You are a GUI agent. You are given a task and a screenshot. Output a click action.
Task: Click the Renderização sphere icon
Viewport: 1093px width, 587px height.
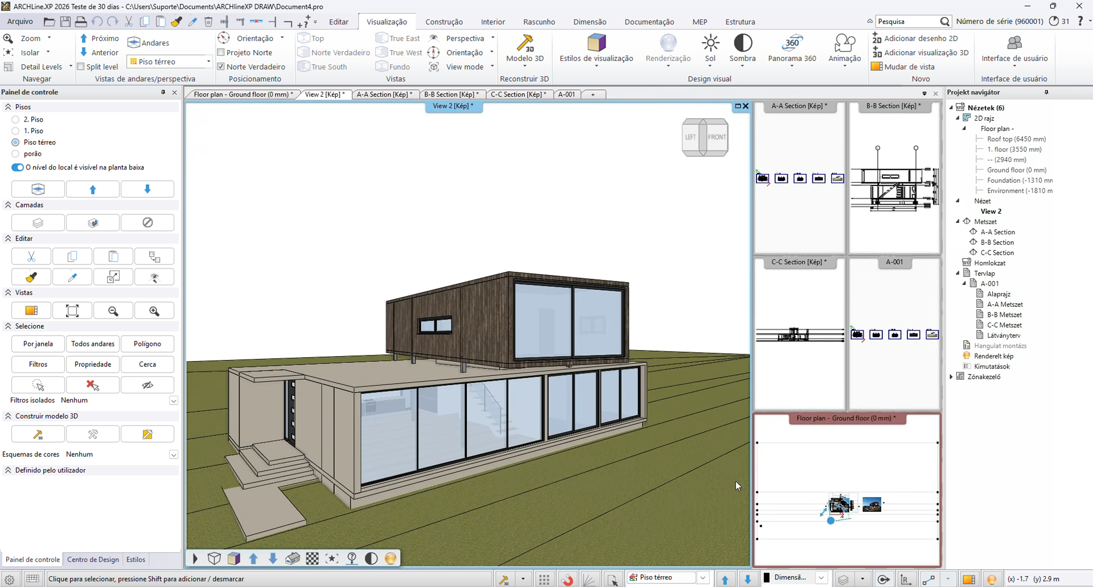(668, 43)
